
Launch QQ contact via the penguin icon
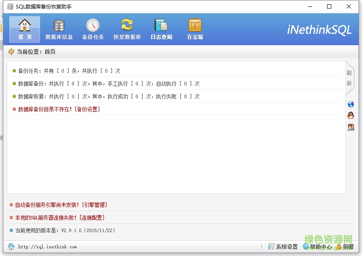350,115
